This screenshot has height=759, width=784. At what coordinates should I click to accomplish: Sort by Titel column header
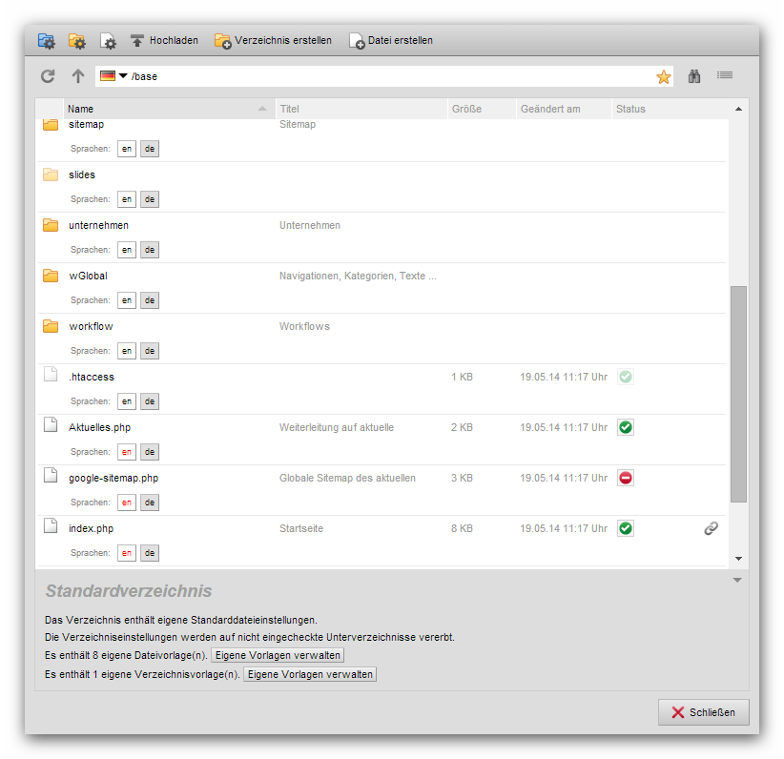tap(361, 109)
